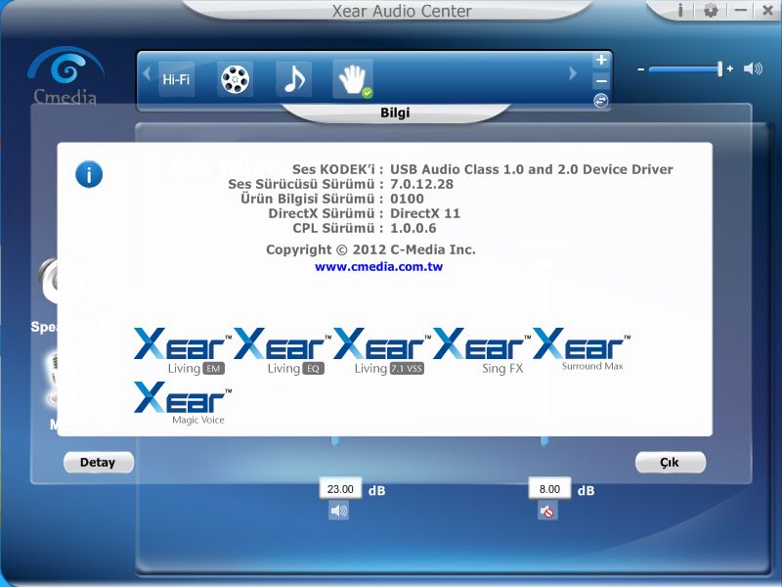Viewport: 782px width, 587px height.
Task: Minimize the Xear Audio Center window
Action: pos(741,11)
